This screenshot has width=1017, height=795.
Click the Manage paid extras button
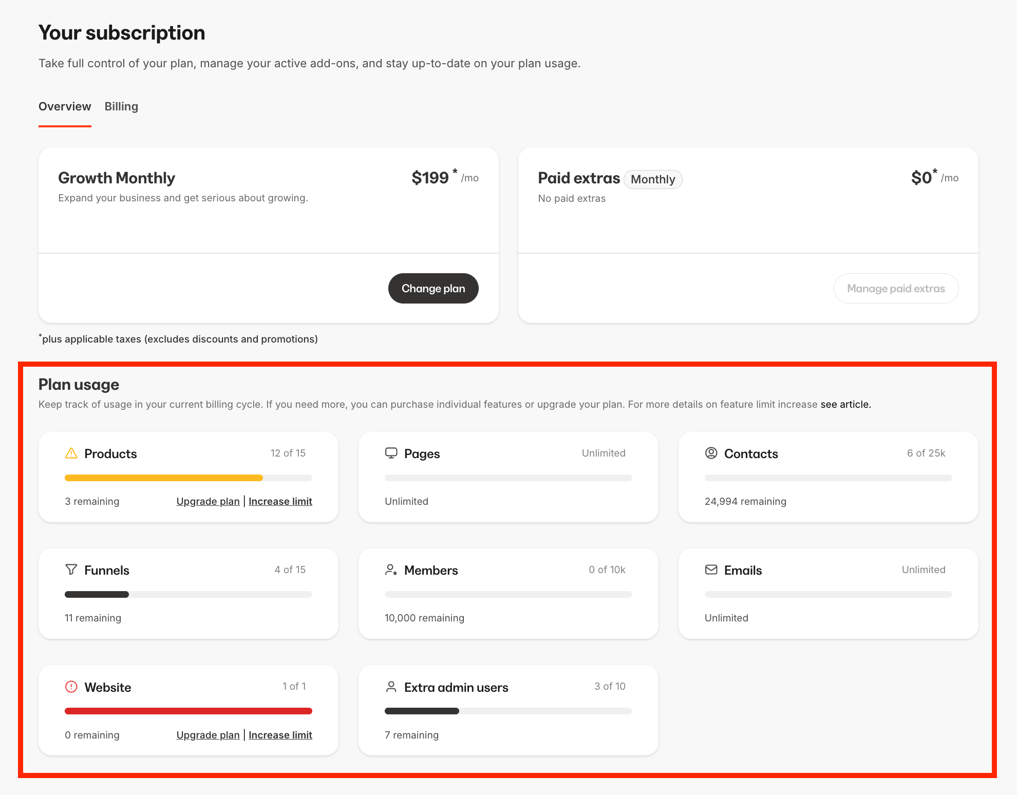(896, 288)
